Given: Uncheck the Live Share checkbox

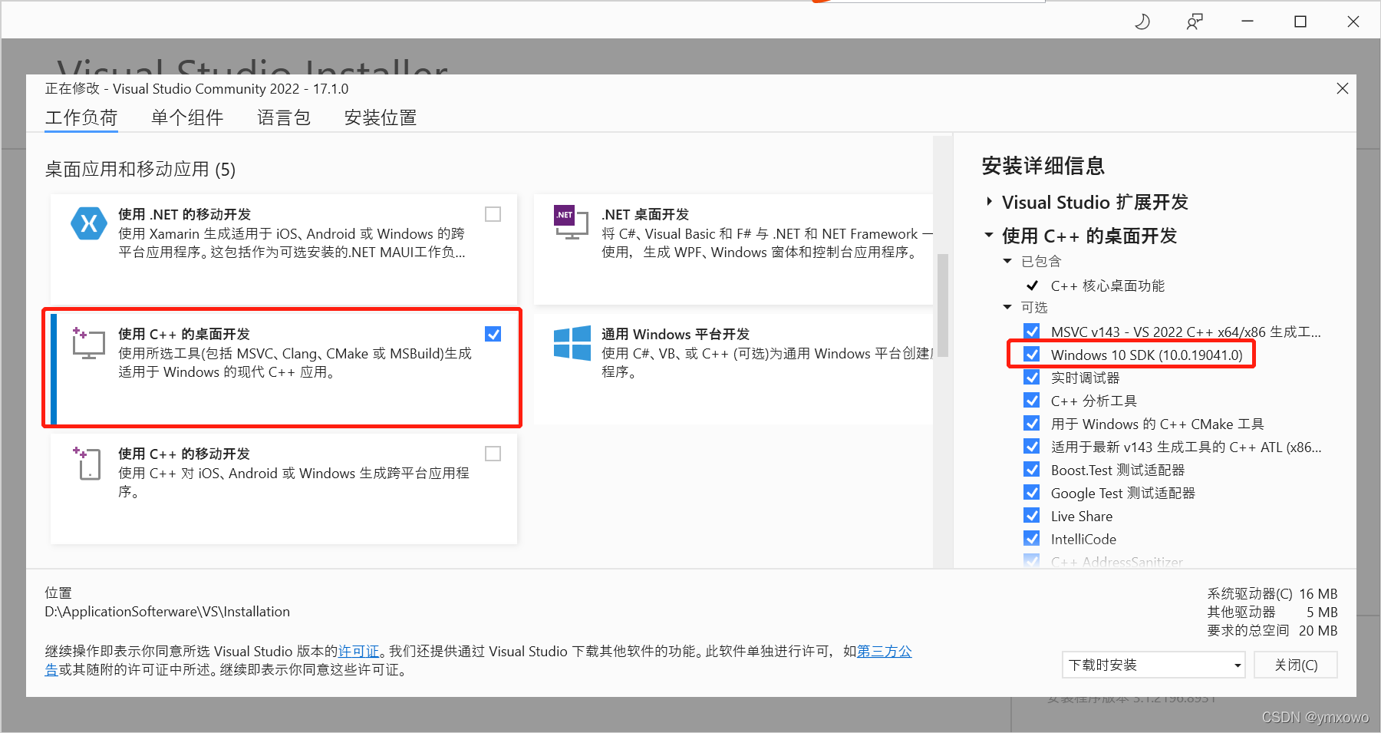Looking at the screenshot, I should tap(1032, 516).
